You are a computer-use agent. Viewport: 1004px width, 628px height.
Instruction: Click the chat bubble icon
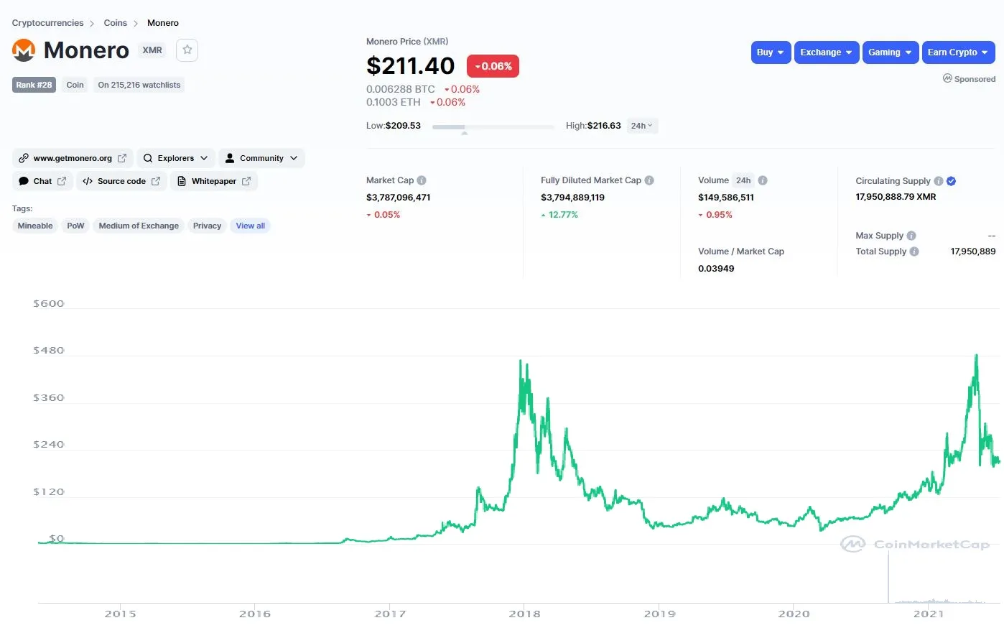(x=24, y=181)
